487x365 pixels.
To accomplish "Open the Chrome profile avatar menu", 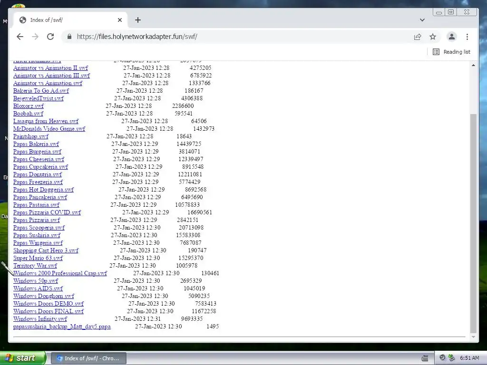I will (452, 37).
